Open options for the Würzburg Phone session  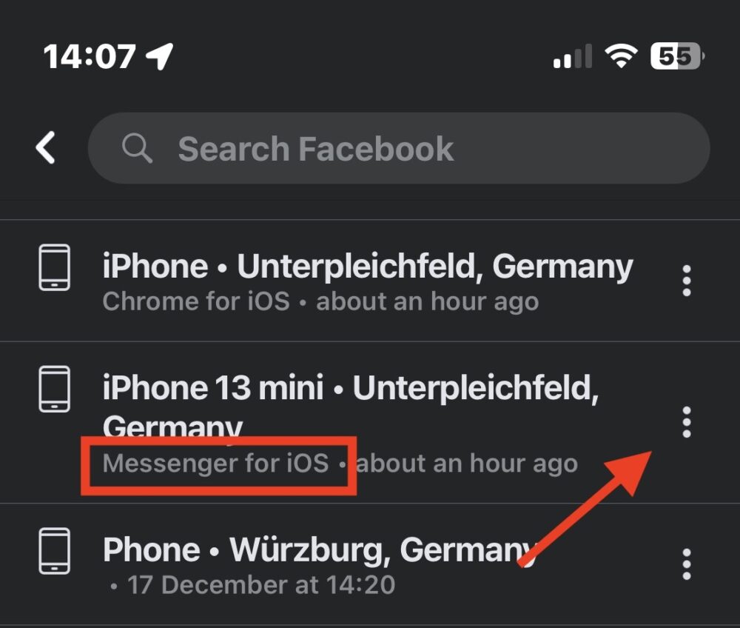pos(687,563)
